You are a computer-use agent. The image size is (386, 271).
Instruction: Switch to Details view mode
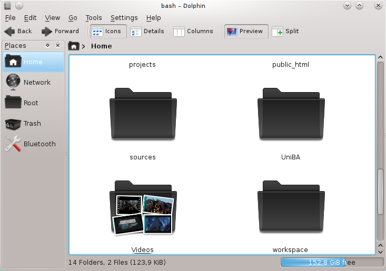(147, 32)
